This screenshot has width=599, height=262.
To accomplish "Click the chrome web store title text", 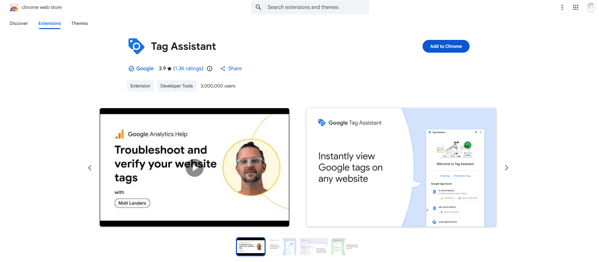I will (x=42, y=7).
